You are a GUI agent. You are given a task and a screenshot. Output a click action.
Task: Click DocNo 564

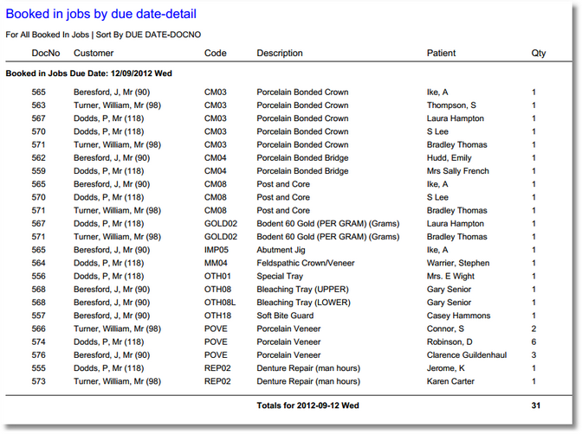[39, 263]
